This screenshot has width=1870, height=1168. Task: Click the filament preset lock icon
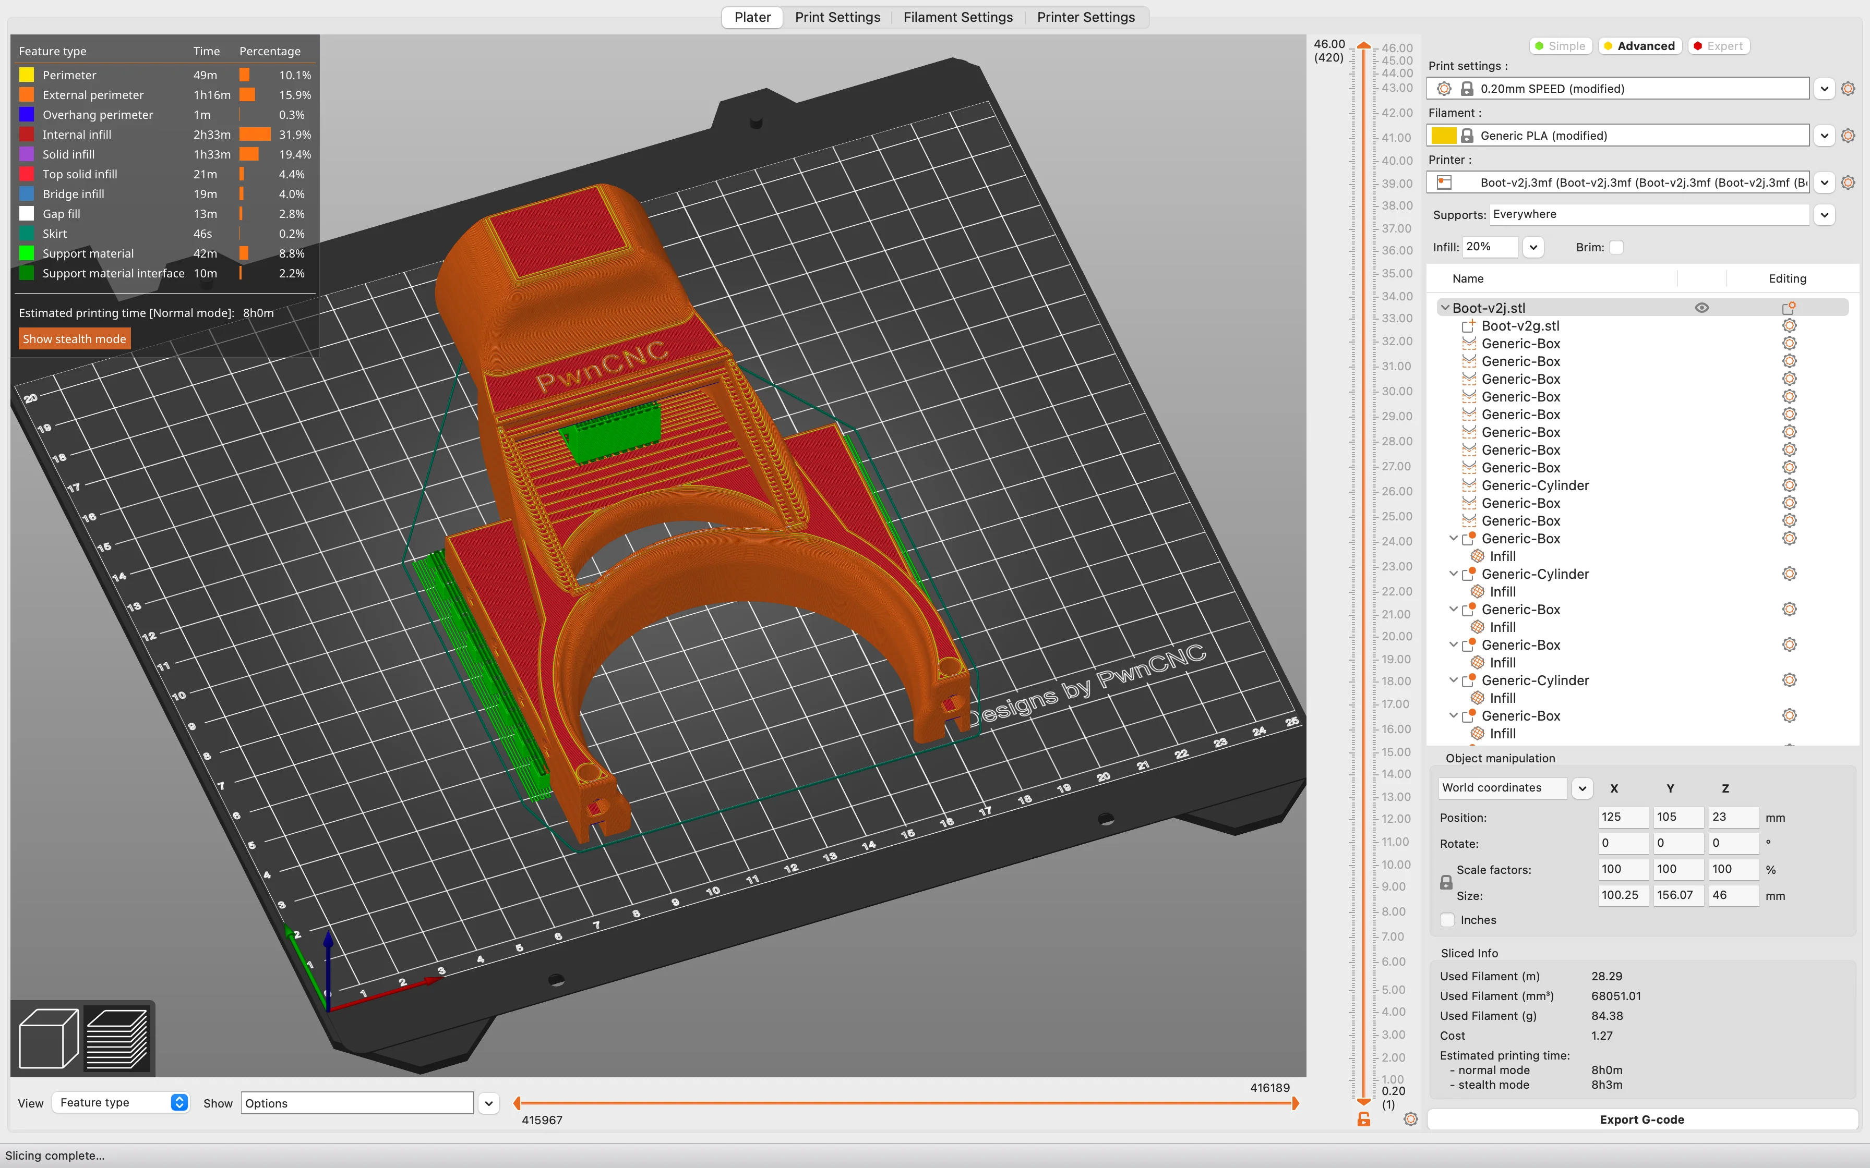tap(1466, 136)
